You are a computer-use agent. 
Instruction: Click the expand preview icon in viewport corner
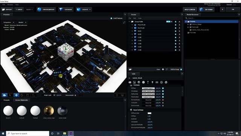coord(124,23)
